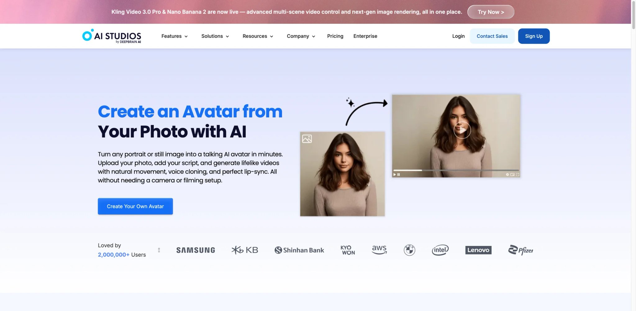Image resolution: width=636 pixels, height=311 pixels.
Task: Click the Intel logo
Action: 440,250
